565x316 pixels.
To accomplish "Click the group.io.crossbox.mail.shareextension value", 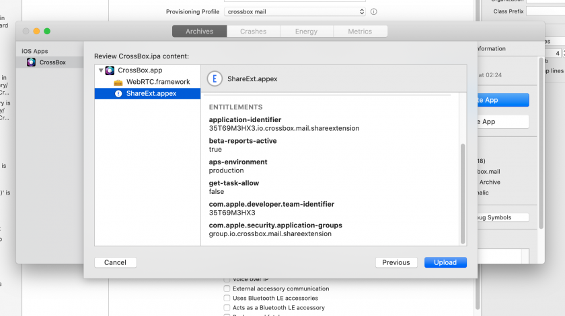I will point(270,233).
